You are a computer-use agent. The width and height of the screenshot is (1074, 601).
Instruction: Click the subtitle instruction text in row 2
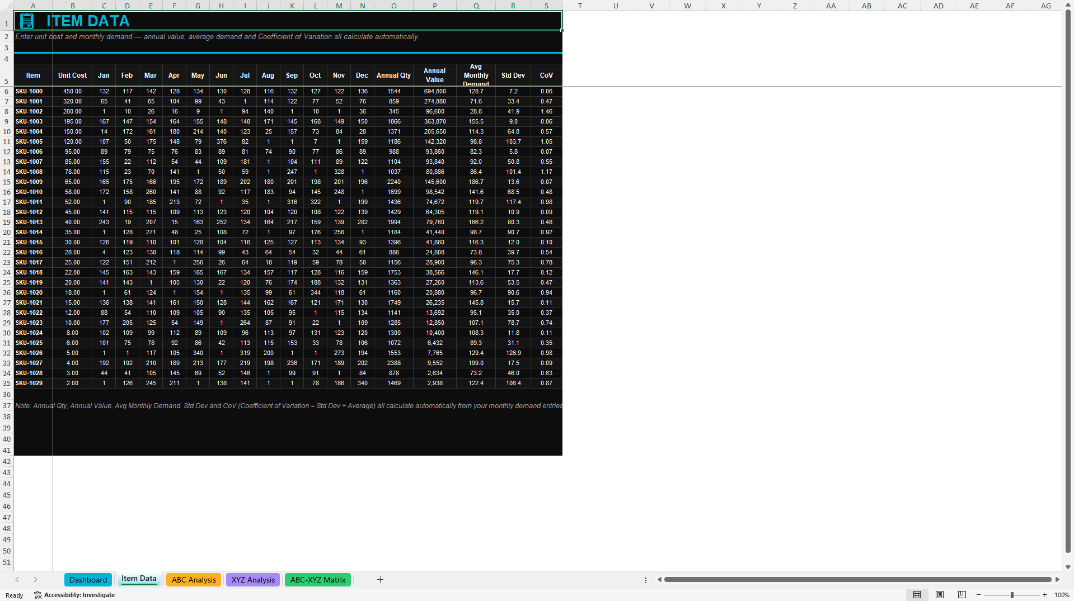coord(217,37)
